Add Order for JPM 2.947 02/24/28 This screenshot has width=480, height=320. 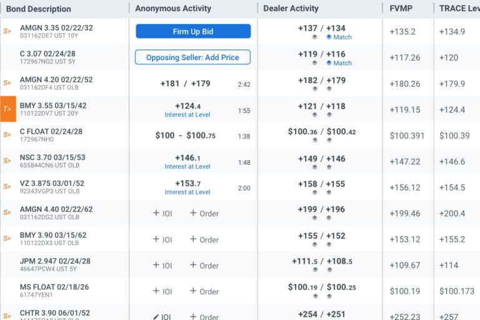coord(204,265)
